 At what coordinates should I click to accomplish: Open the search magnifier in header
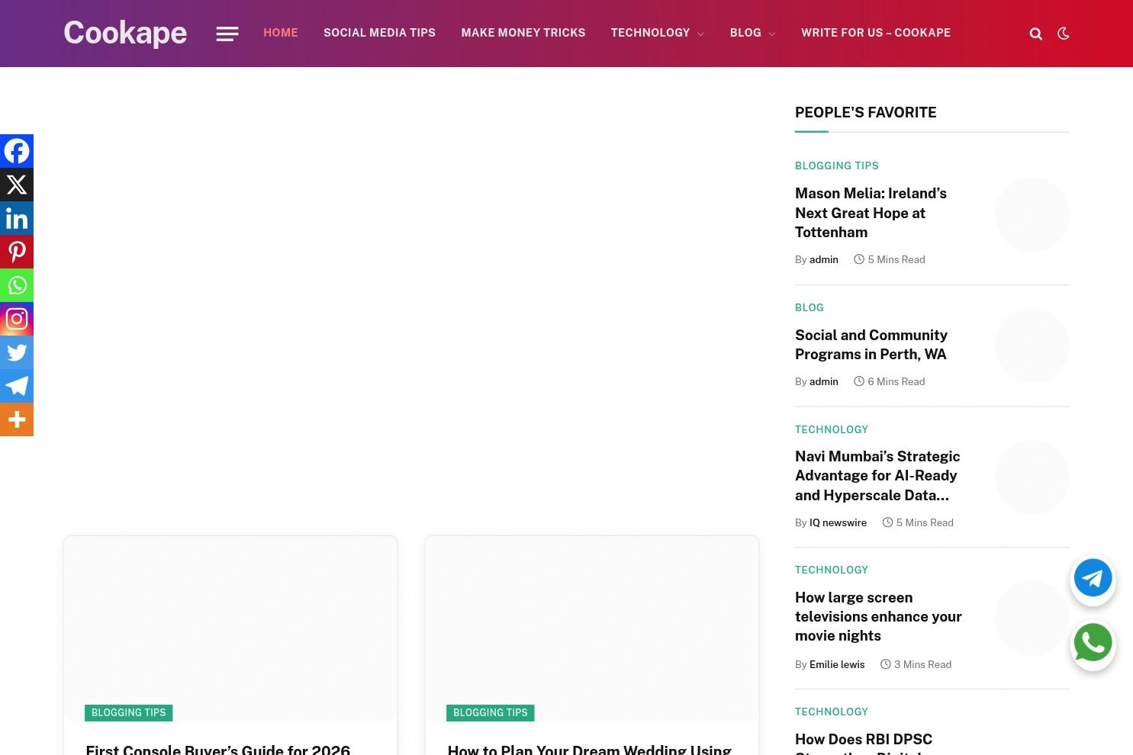pos(1035,34)
